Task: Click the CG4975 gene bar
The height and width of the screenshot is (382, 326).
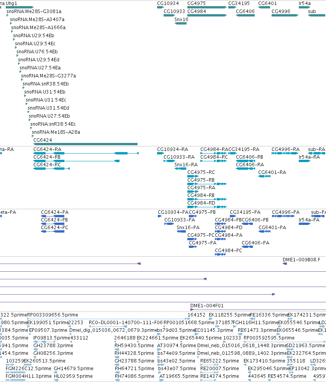Action: [x=207, y=7]
